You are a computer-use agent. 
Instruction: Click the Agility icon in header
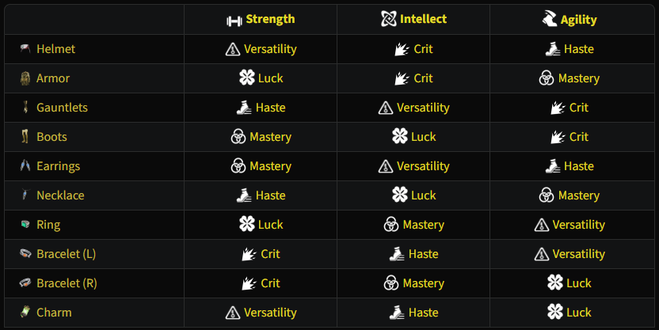pyautogui.click(x=549, y=19)
